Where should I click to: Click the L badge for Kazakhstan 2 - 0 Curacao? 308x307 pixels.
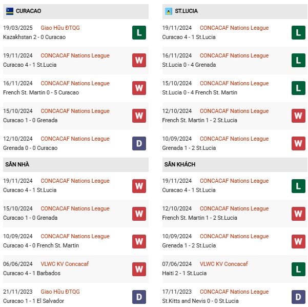(139, 32)
